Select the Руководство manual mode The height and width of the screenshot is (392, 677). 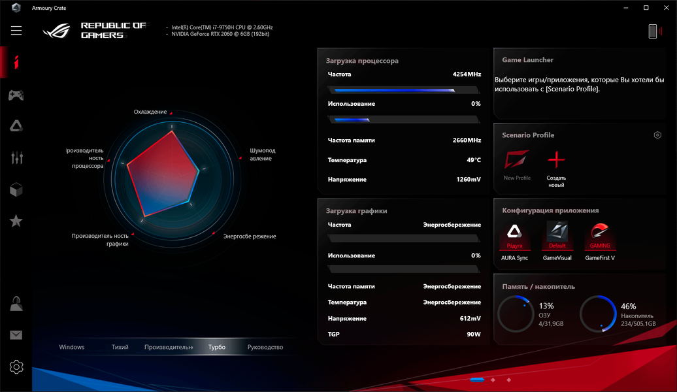click(265, 347)
